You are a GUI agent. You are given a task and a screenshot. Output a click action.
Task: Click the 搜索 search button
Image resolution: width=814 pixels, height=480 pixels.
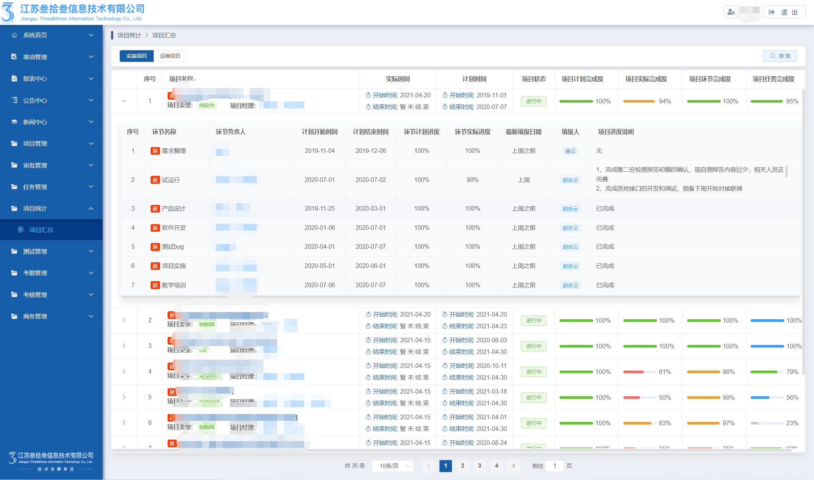pos(780,56)
